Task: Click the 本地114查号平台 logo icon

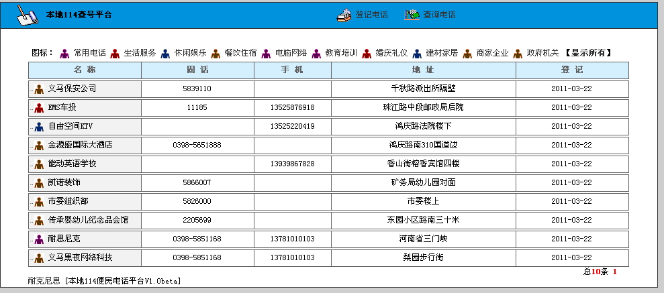Action: pyautogui.click(x=28, y=15)
